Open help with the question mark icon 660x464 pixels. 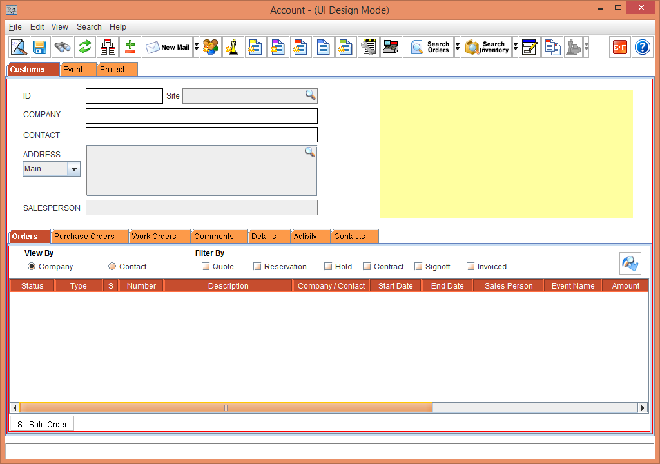click(643, 48)
